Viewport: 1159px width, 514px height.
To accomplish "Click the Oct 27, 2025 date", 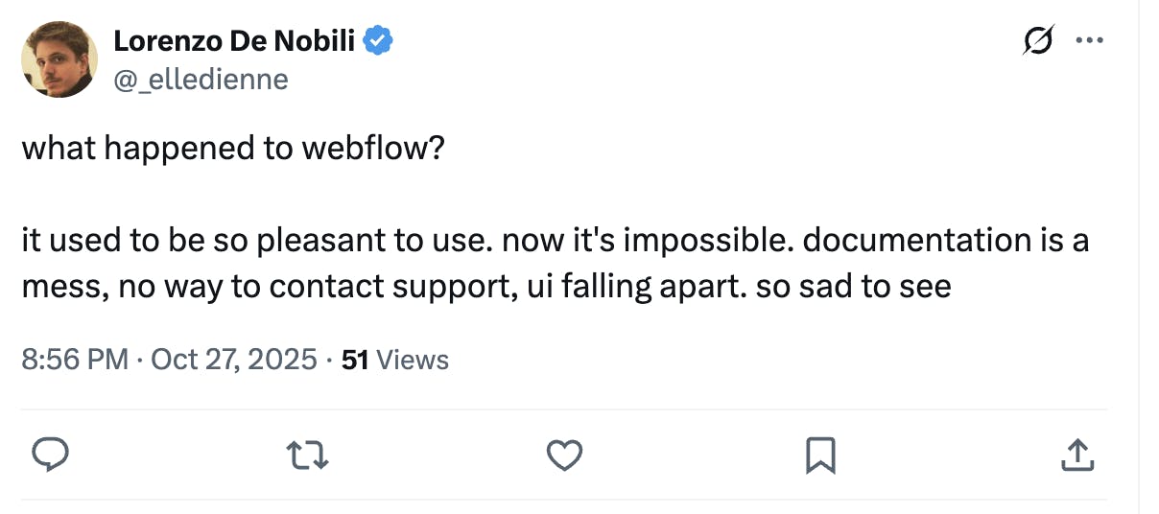I will click(234, 360).
